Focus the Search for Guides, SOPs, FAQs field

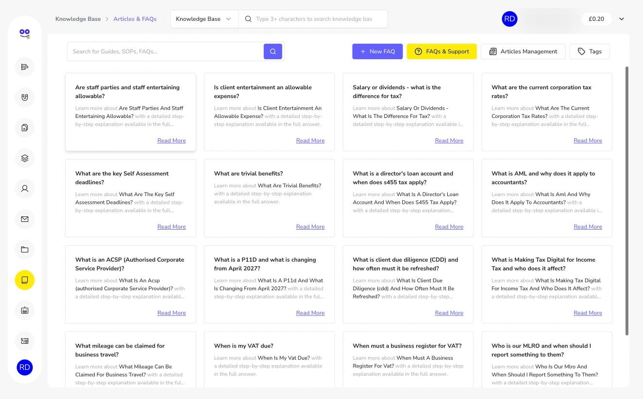point(166,51)
